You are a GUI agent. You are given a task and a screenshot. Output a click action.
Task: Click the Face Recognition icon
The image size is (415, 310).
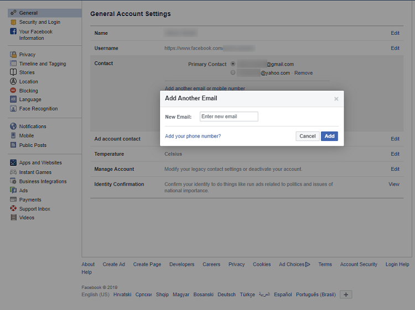13,108
